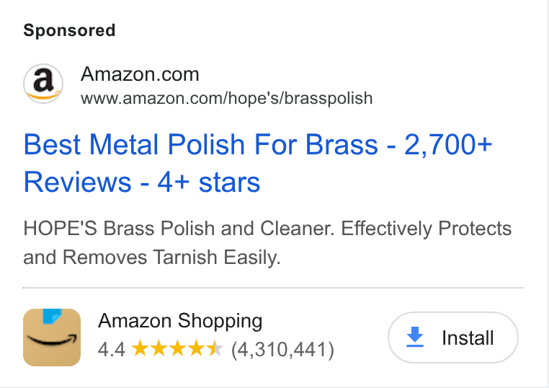The image size is (549, 388).
Task: Click the Install label text
Action: click(x=468, y=338)
